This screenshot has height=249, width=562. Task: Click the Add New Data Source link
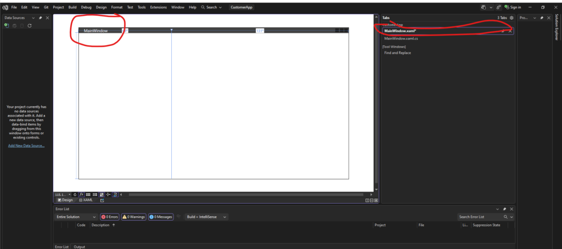coord(26,146)
